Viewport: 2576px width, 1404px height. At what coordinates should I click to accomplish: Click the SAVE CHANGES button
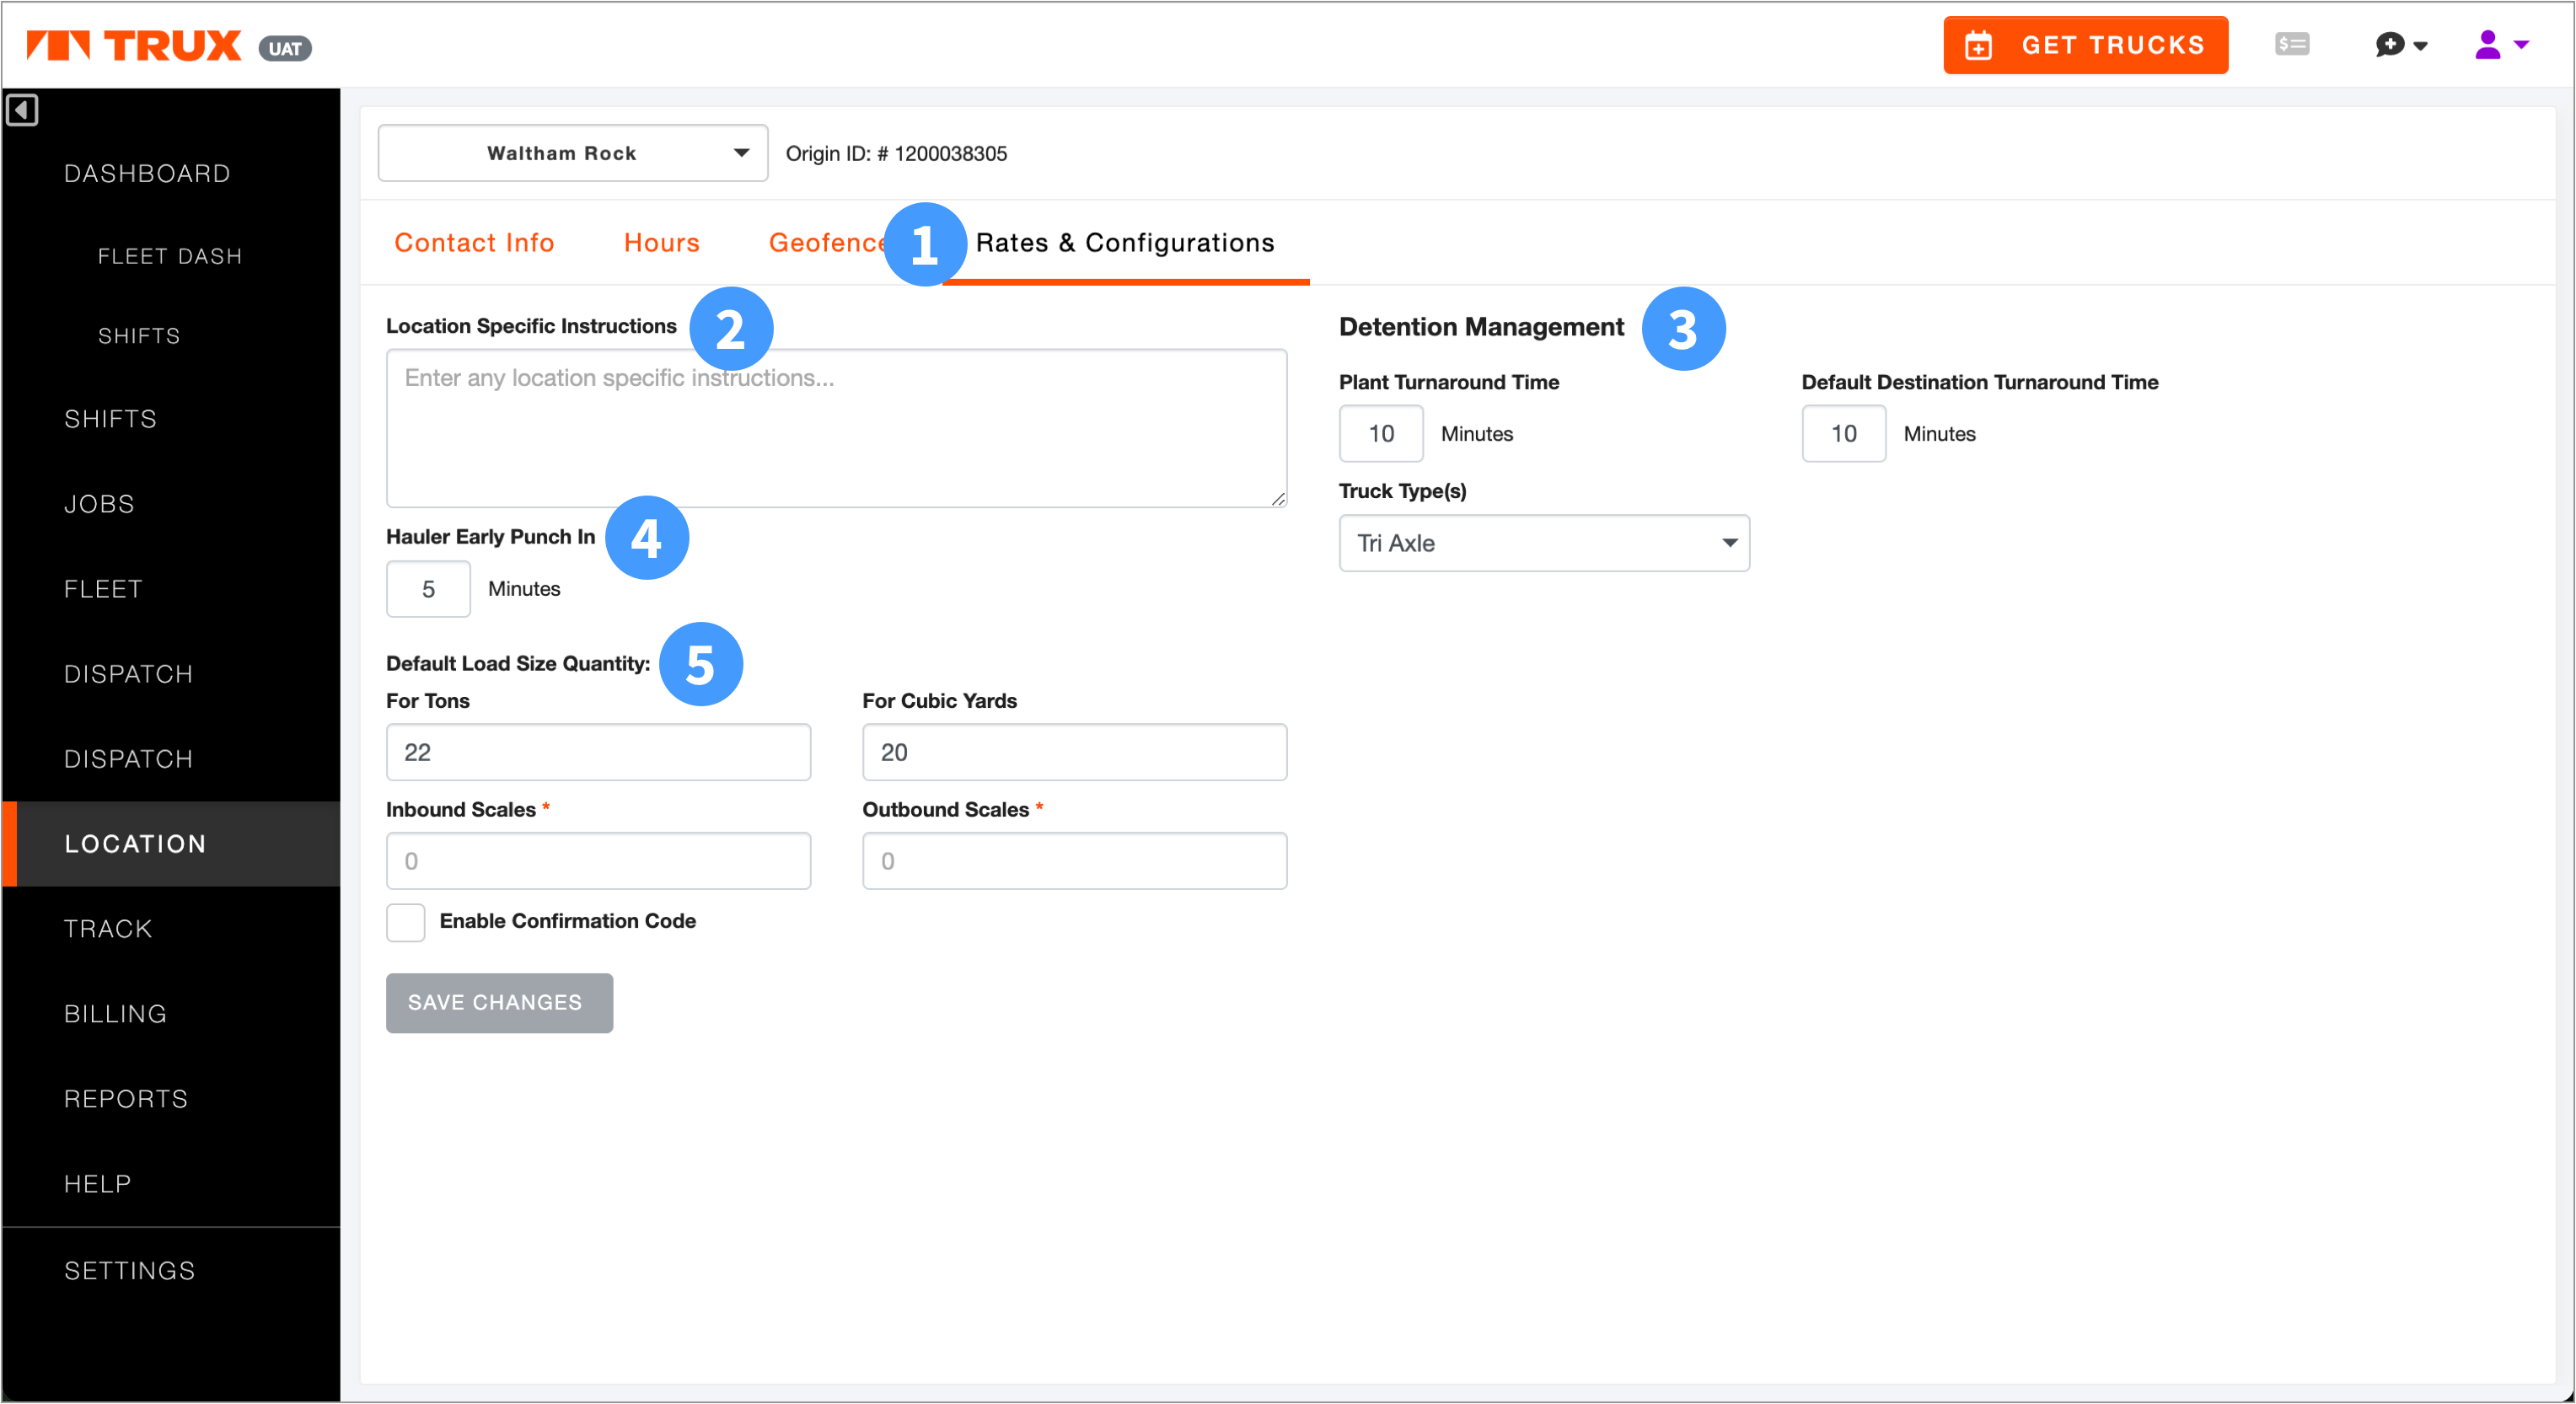(x=499, y=1003)
